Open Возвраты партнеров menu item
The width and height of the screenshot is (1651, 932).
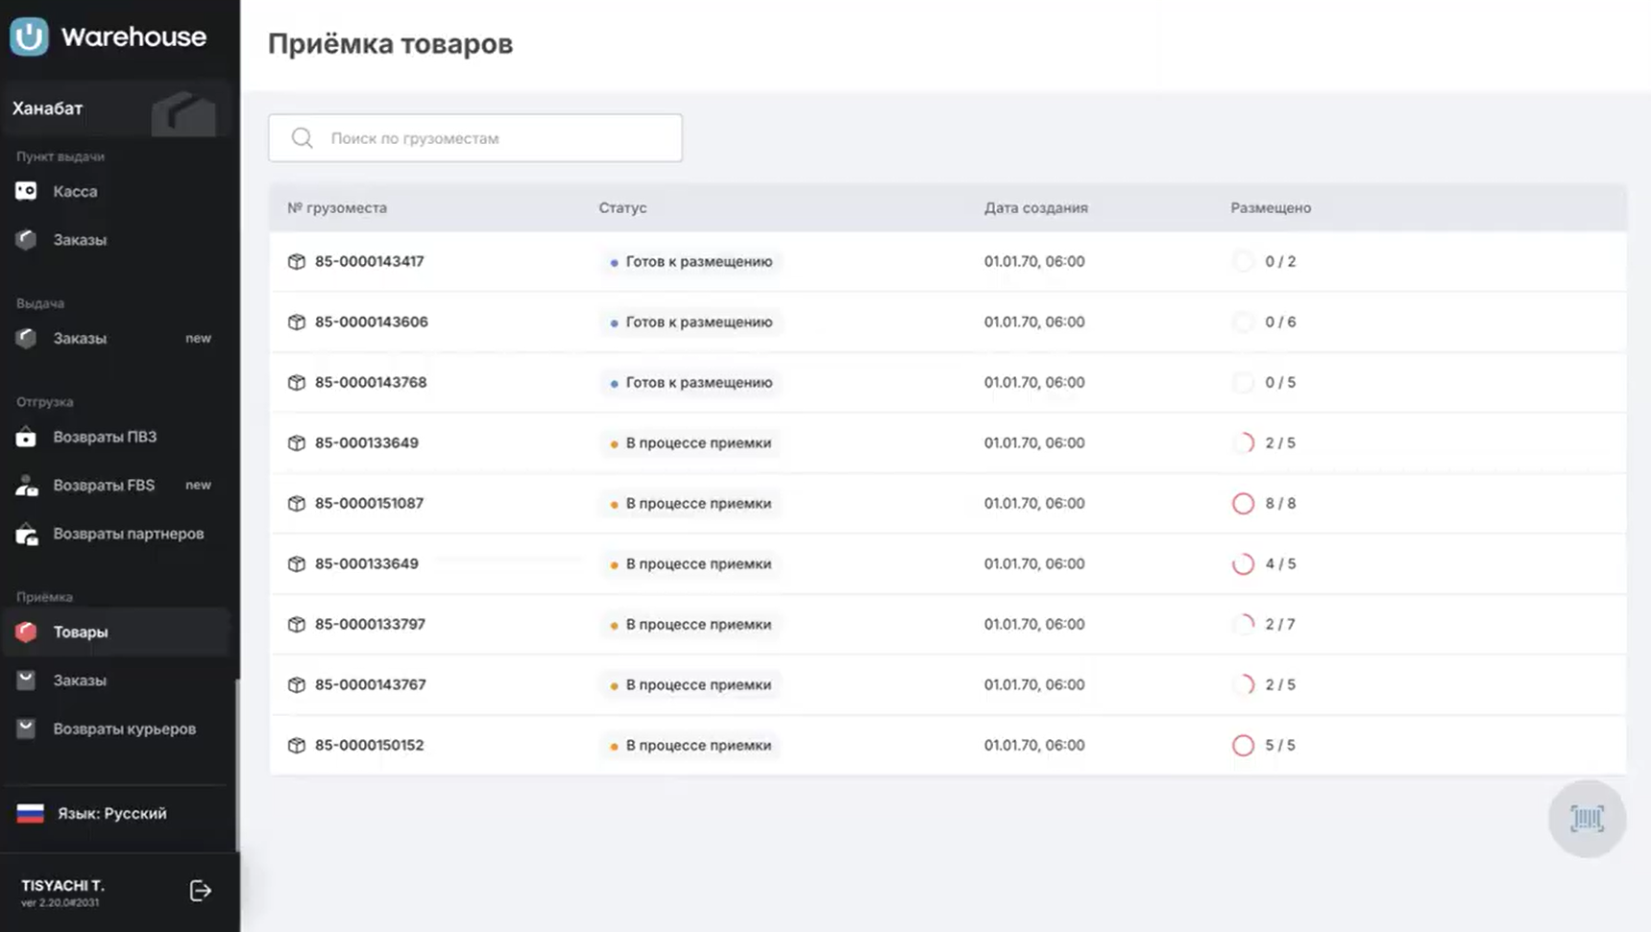(x=128, y=534)
